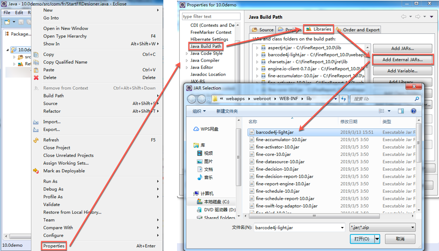Click the Save icon in Eclipse toolbar
Image resolution: width=439 pixels, height=251 pixels.
click(21, 22)
